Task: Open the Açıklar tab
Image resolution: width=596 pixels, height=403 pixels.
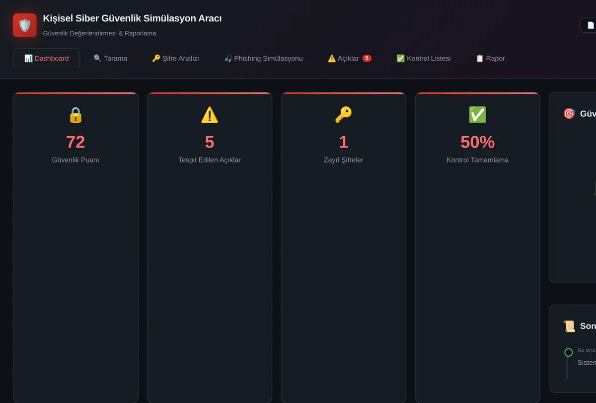Action: tap(349, 58)
